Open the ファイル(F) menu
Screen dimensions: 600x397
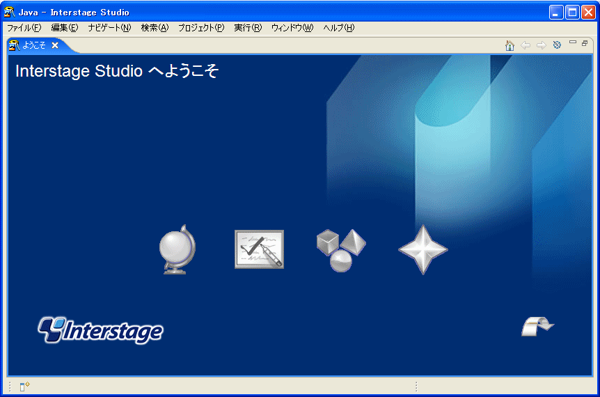click(24, 28)
